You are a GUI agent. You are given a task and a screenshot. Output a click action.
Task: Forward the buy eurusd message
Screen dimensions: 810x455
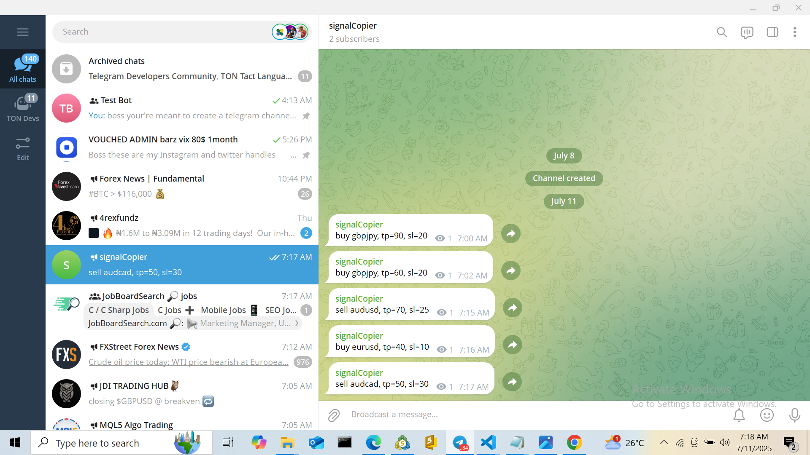pos(512,345)
